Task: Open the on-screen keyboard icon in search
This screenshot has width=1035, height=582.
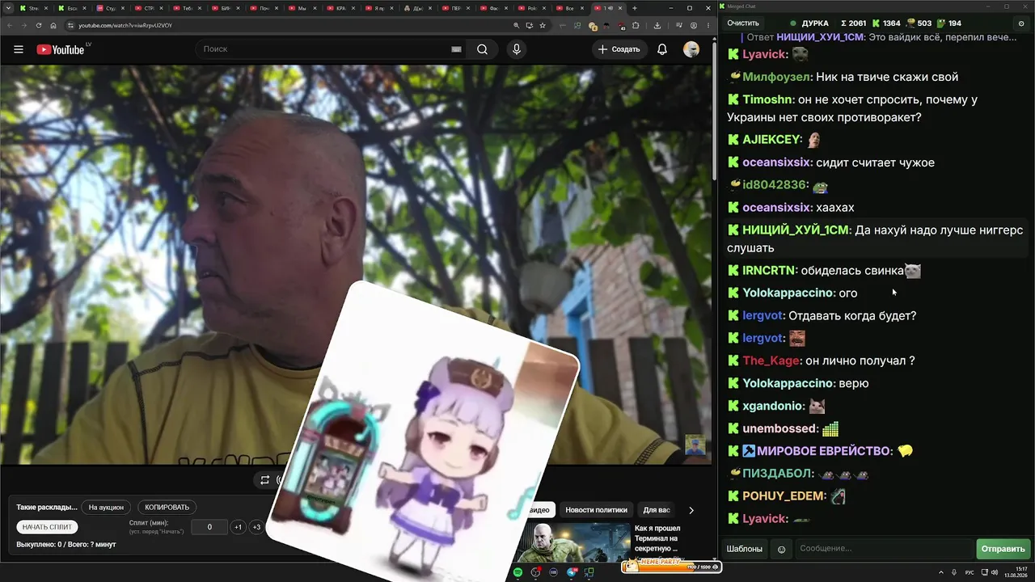Action: (x=456, y=49)
